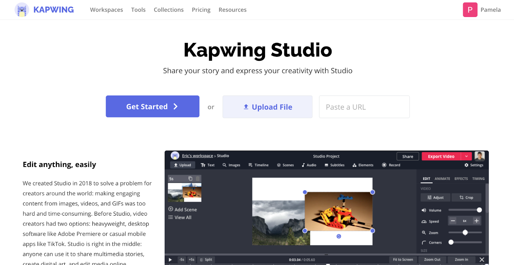Click the delete scene icon
Image resolution: width=514 pixels, height=265 pixels.
point(198,178)
